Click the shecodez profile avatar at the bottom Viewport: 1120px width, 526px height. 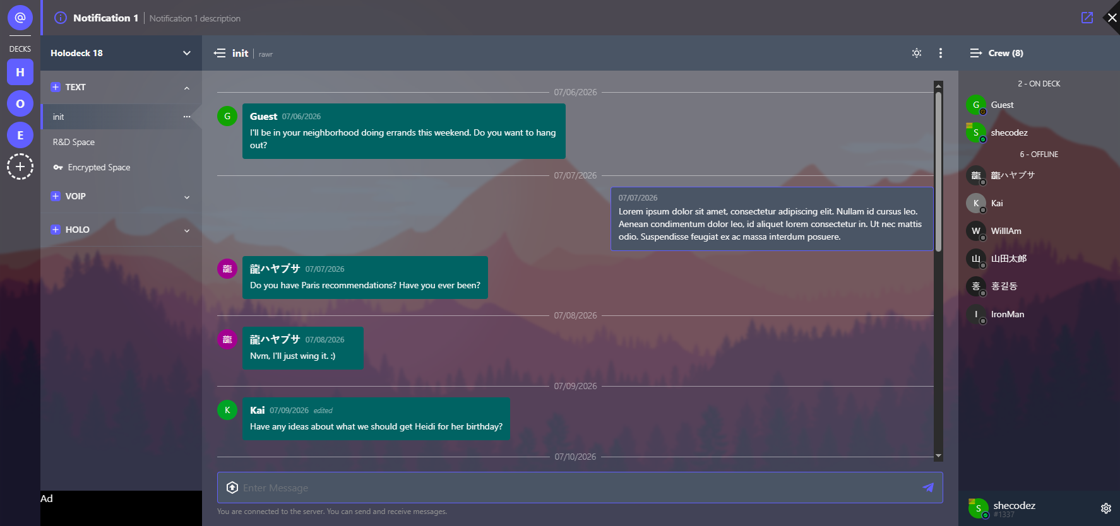tap(978, 508)
